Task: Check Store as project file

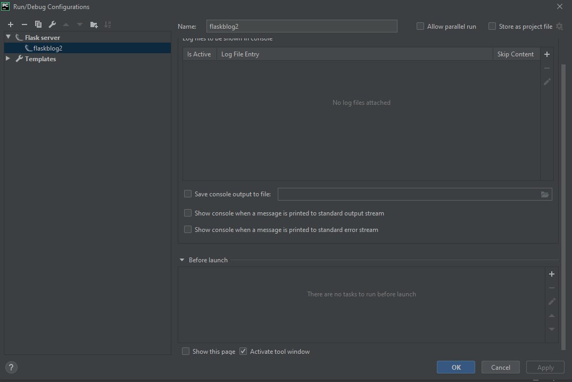Action: pyautogui.click(x=492, y=26)
